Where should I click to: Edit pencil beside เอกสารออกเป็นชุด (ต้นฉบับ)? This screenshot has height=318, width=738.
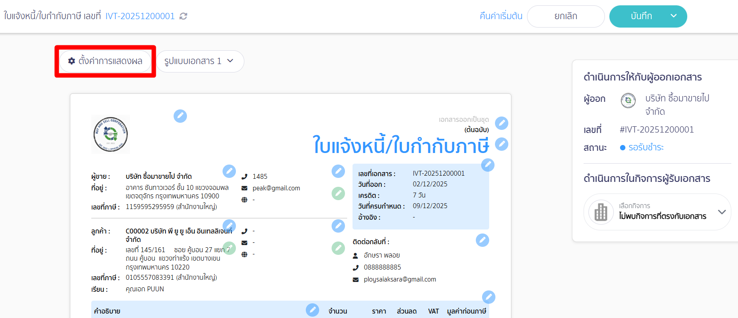tap(502, 123)
